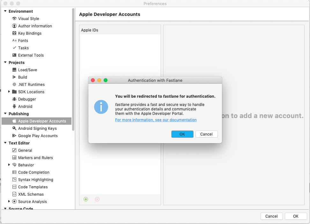This screenshot has height=224, width=310.
Task: Click the Build play icon
Action: pos(14,77)
